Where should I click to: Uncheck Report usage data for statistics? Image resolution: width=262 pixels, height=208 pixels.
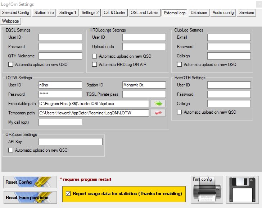(x=68, y=194)
